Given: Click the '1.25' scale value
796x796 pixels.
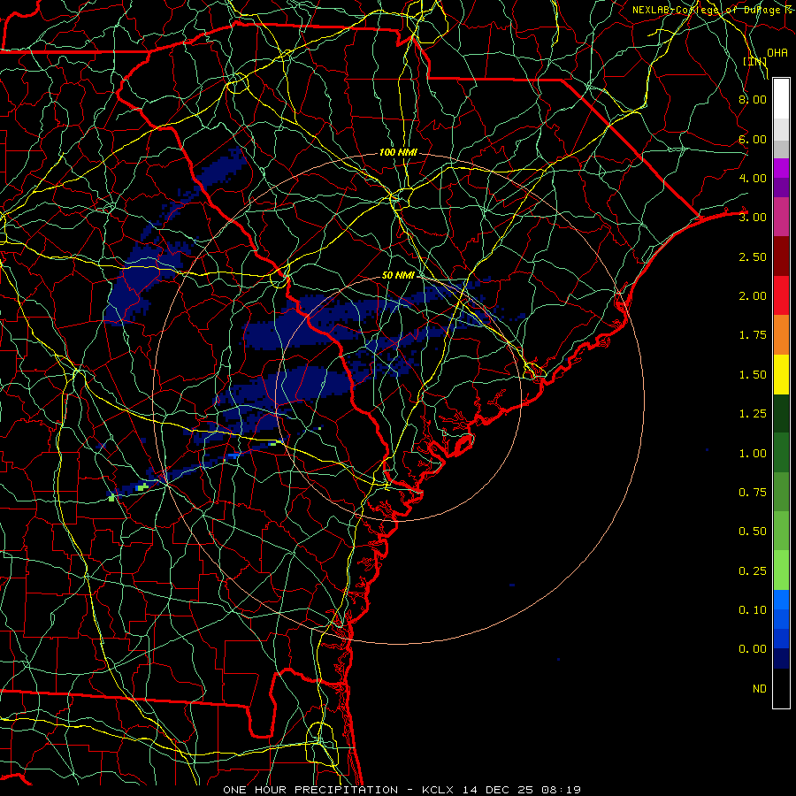Looking at the screenshot, I should click(753, 414).
